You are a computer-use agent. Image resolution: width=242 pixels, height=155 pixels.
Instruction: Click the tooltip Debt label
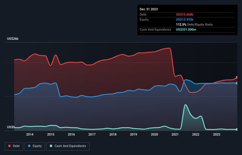[x=143, y=14]
